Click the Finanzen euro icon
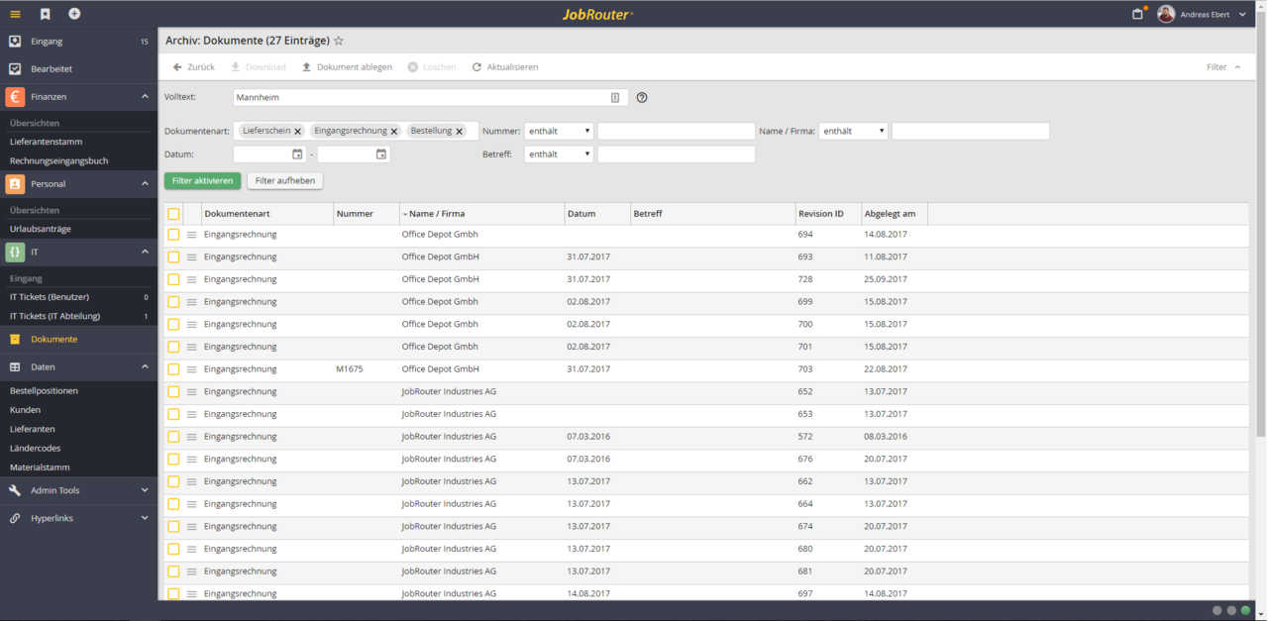The width and height of the screenshot is (1268, 621). [15, 97]
